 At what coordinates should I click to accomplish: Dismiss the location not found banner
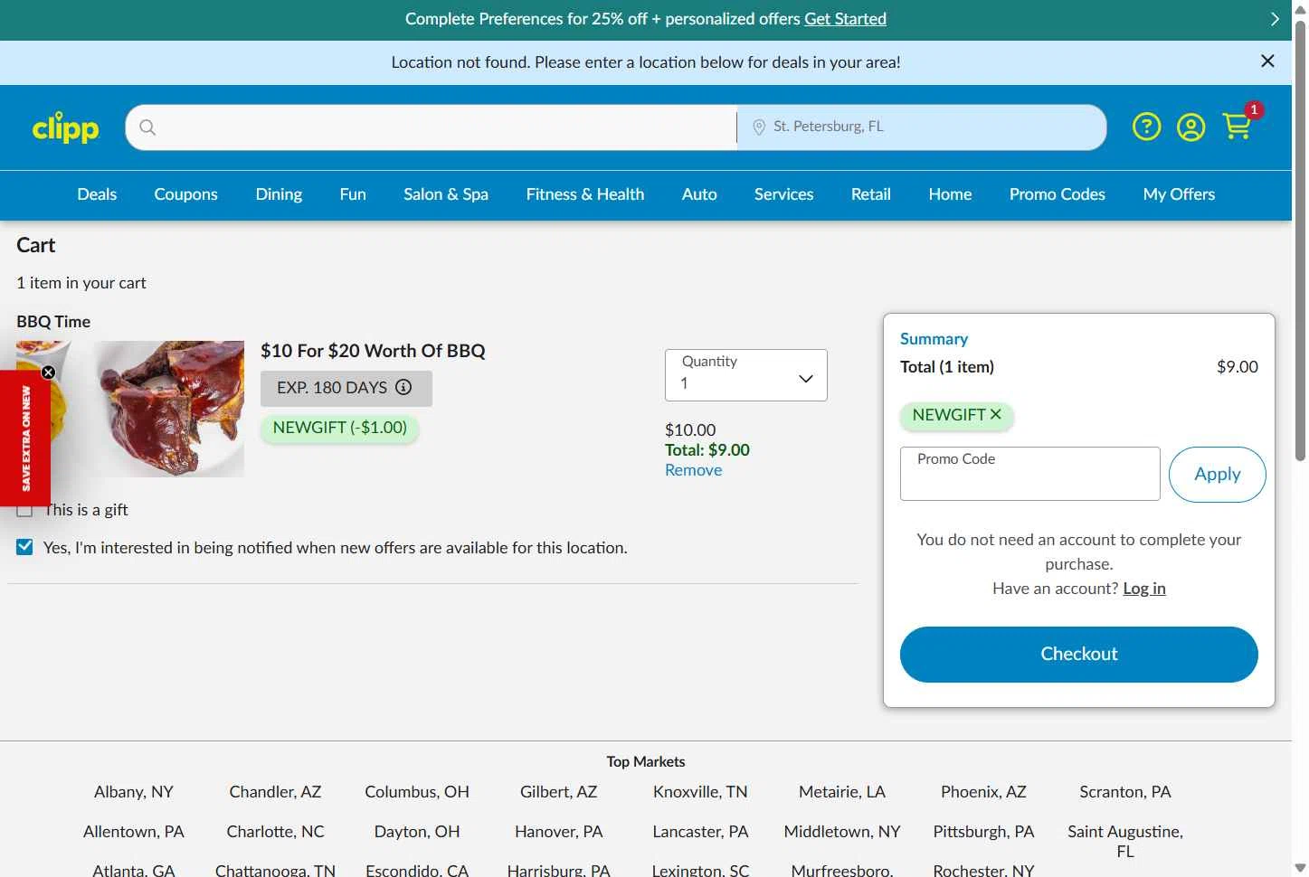[1267, 61]
